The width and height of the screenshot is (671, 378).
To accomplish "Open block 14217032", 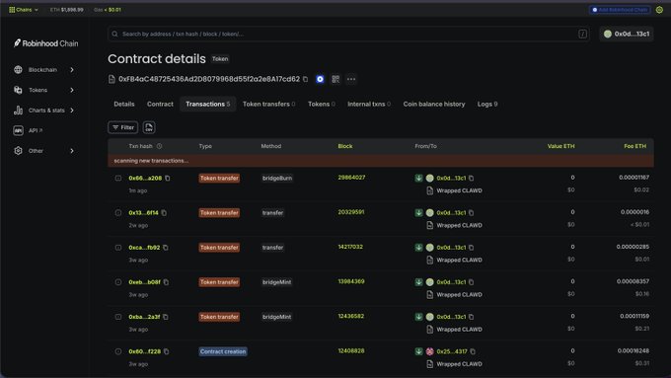I will click(350, 247).
